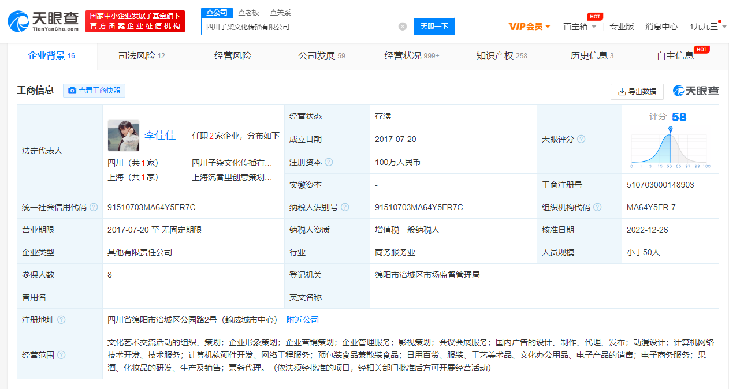Viewport: 729px width, 389px height.
Task: Click the credit code 91510703MA64Y5FR7C under 统一社会信用代码
Action: click(x=152, y=207)
